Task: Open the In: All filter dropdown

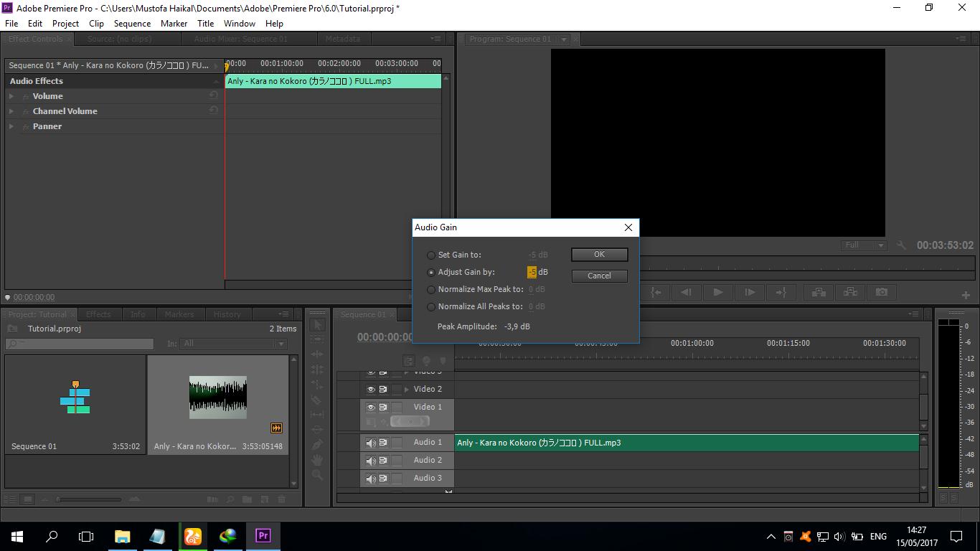Action: point(233,344)
